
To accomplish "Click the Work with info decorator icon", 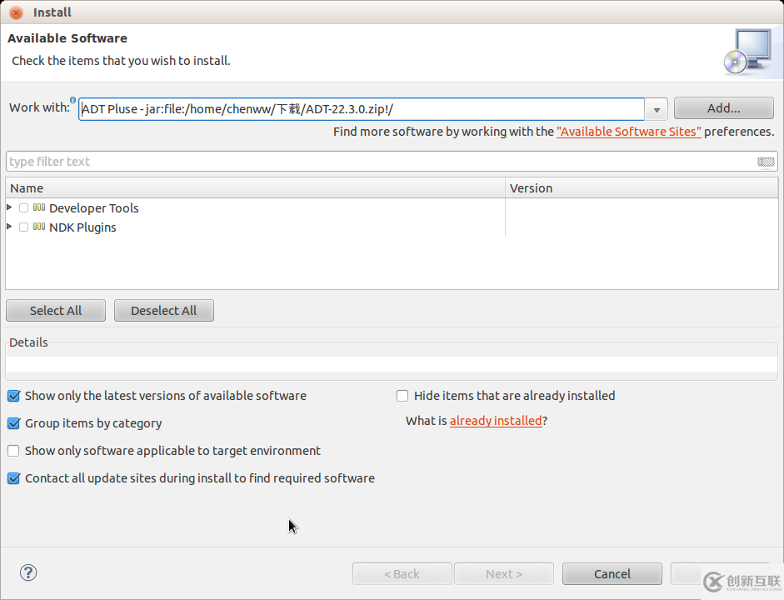I will coord(73,100).
